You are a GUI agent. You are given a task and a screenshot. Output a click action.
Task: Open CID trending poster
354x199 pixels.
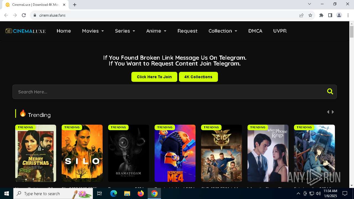click(222, 153)
